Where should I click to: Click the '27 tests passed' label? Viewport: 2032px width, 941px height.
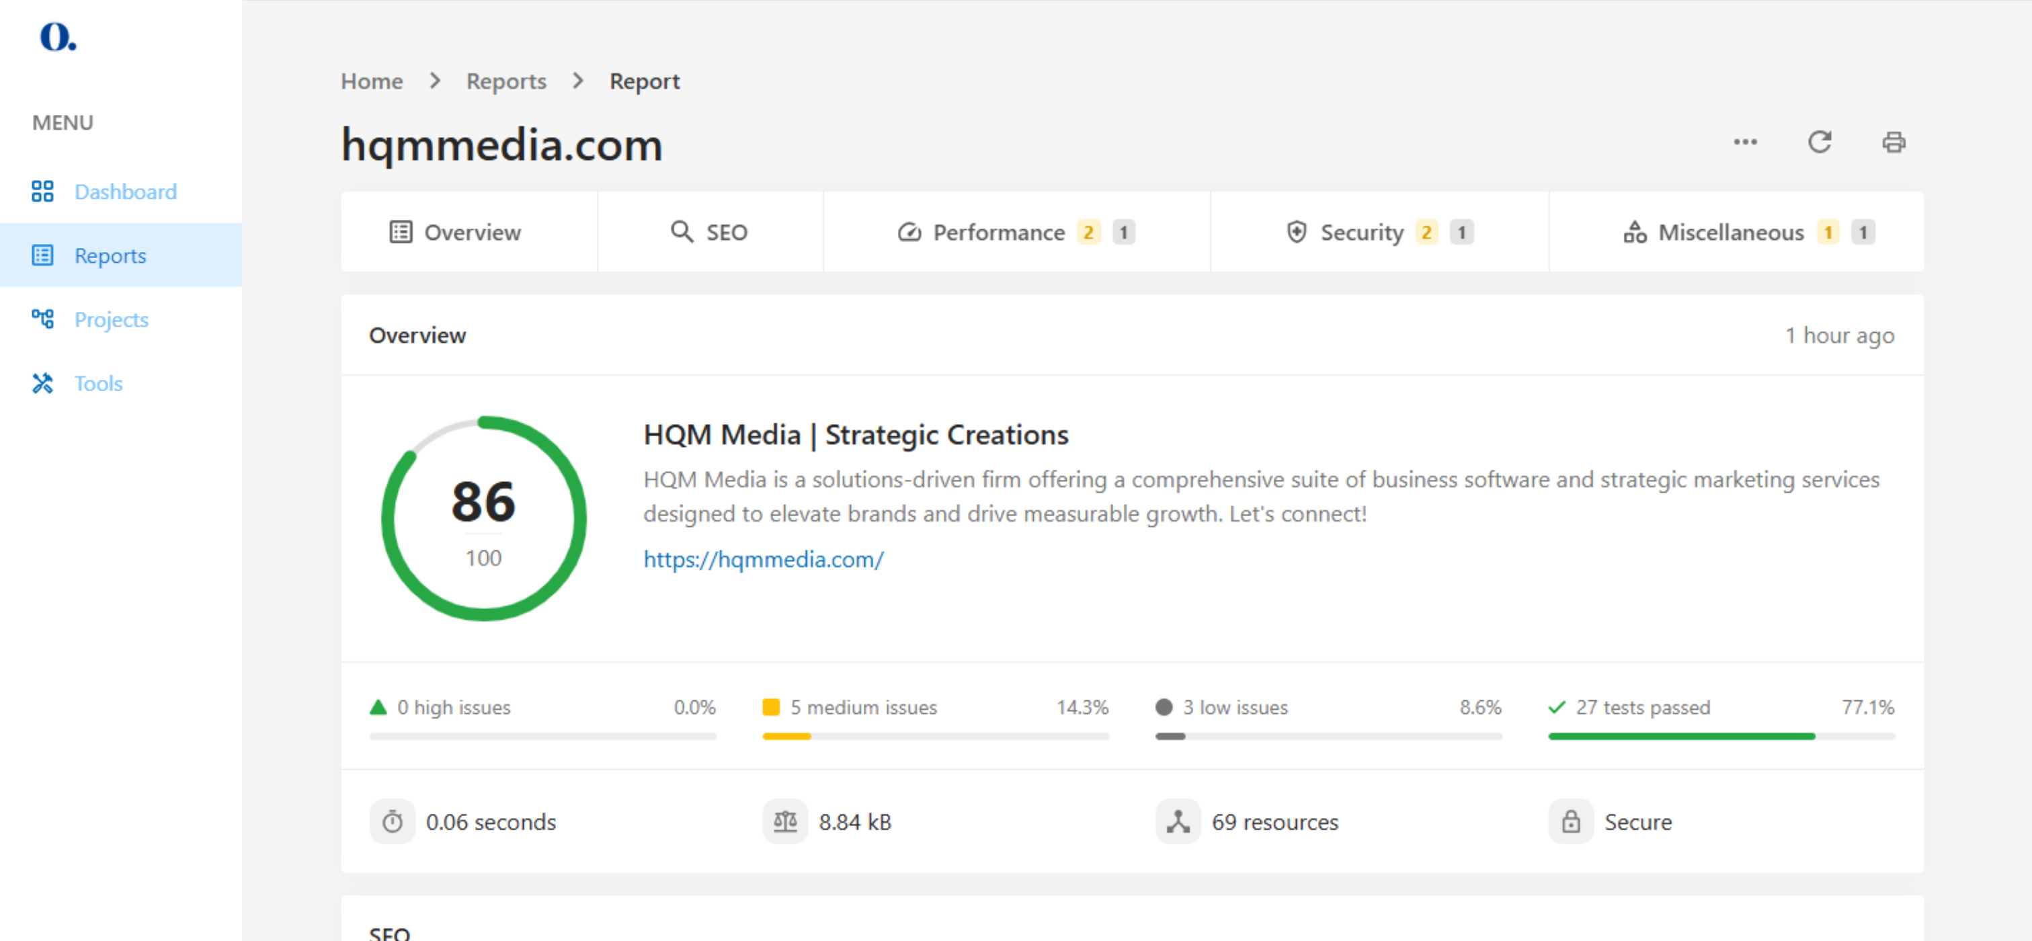click(x=1642, y=708)
